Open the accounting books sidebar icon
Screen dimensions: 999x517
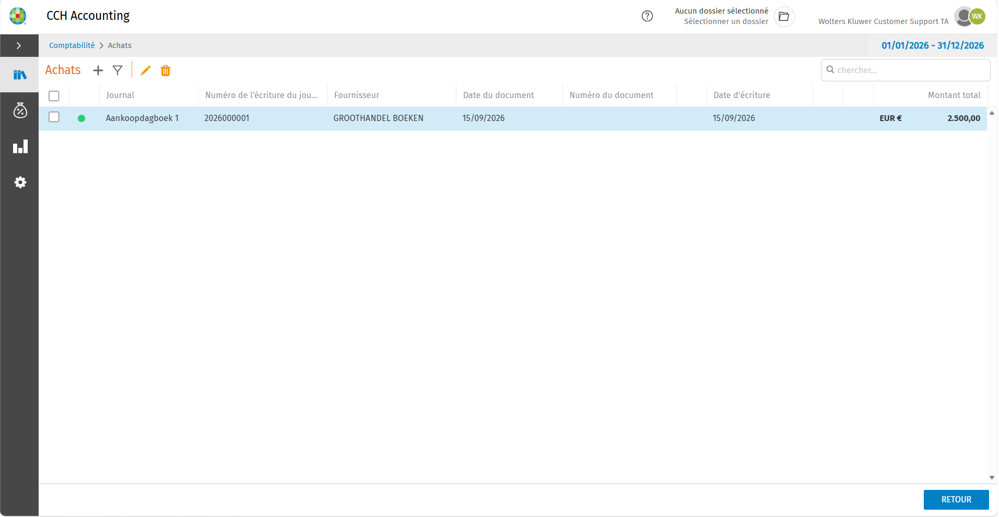click(20, 75)
